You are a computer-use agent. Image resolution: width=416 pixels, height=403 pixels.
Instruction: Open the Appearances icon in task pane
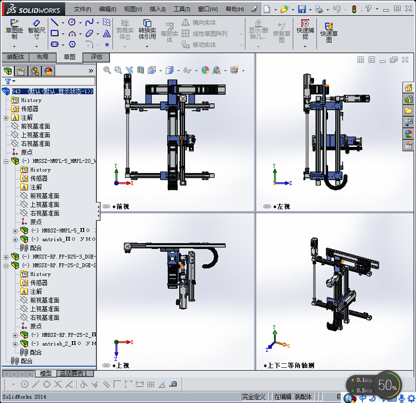[x=409, y=134]
